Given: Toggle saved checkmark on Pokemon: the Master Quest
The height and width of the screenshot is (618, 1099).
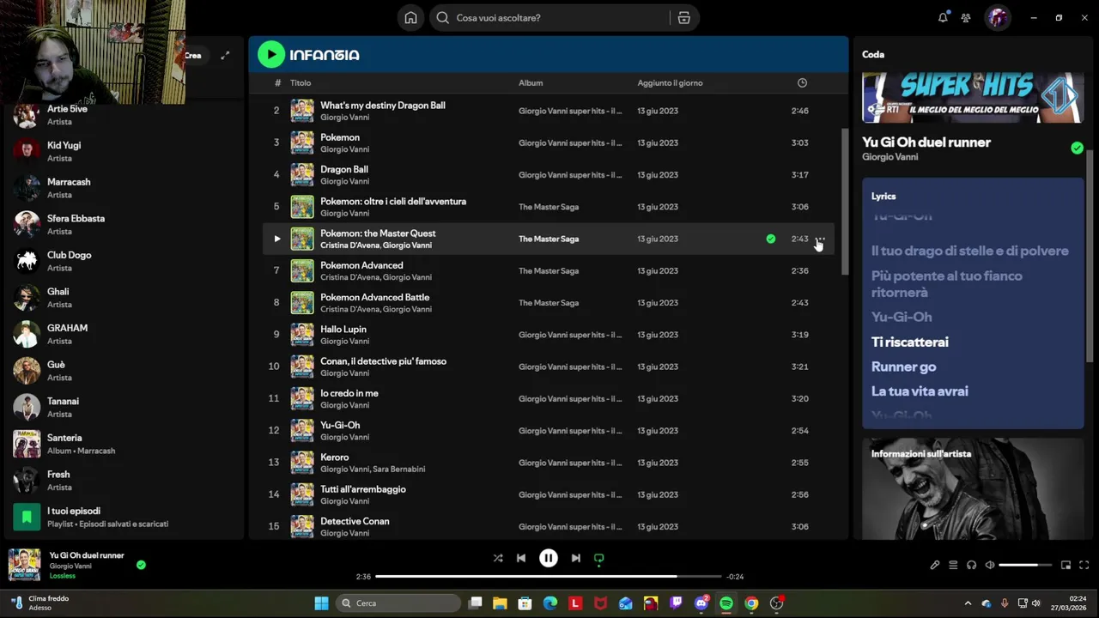Looking at the screenshot, I should point(770,239).
